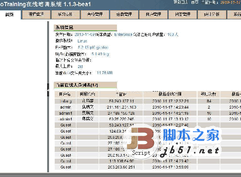Open the 首页 tab

(x=10, y=15)
